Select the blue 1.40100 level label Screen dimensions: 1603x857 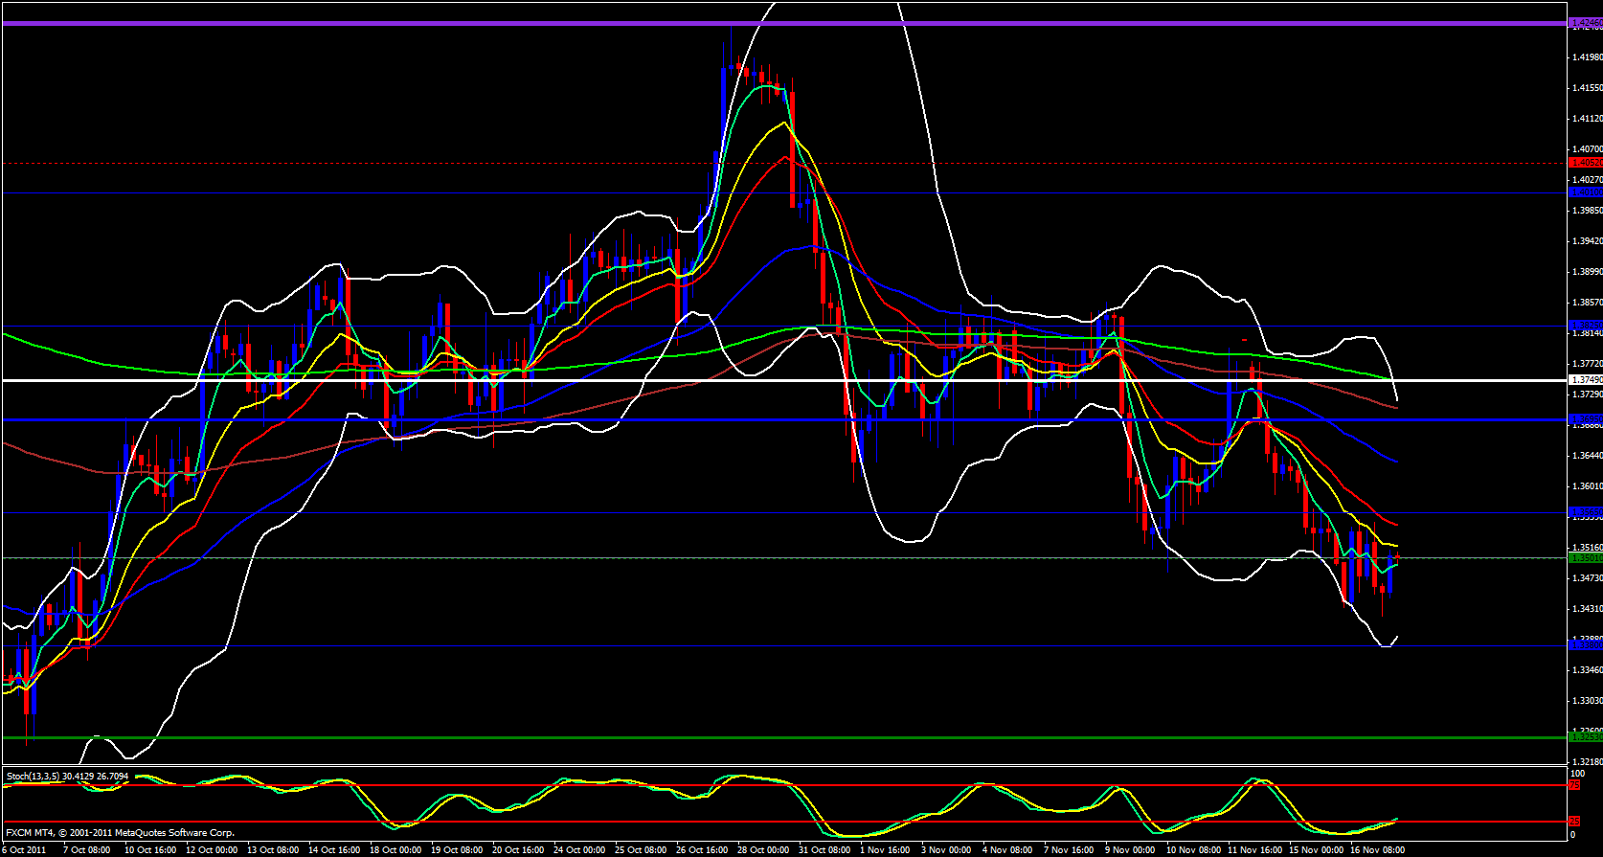1585,192
